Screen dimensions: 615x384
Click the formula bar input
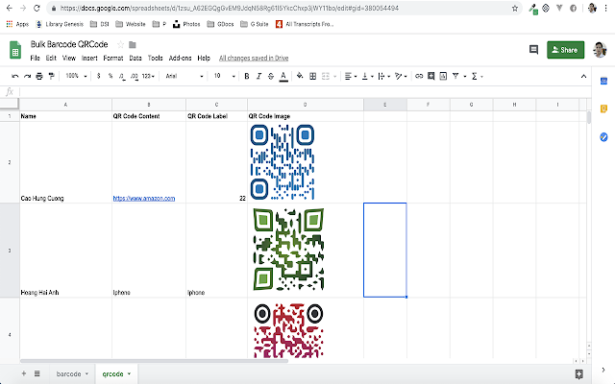306,92
